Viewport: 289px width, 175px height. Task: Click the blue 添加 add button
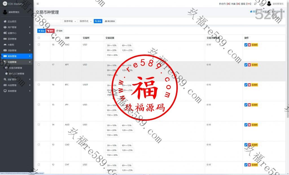click(x=41, y=31)
